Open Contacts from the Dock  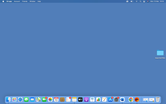(62, 100)
